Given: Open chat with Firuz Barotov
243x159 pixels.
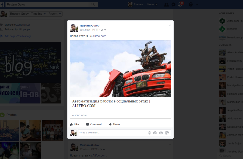Looking at the screenshot, I should tap(231, 61).
